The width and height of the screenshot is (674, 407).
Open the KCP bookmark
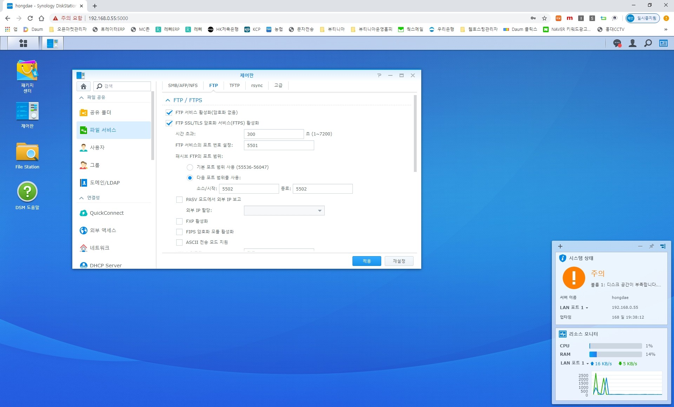coord(252,29)
